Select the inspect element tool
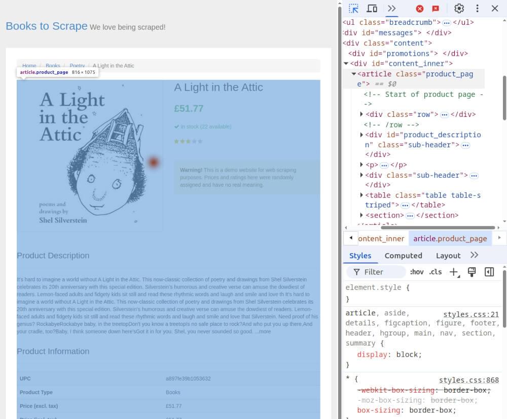The height and width of the screenshot is (419, 507). point(352,8)
